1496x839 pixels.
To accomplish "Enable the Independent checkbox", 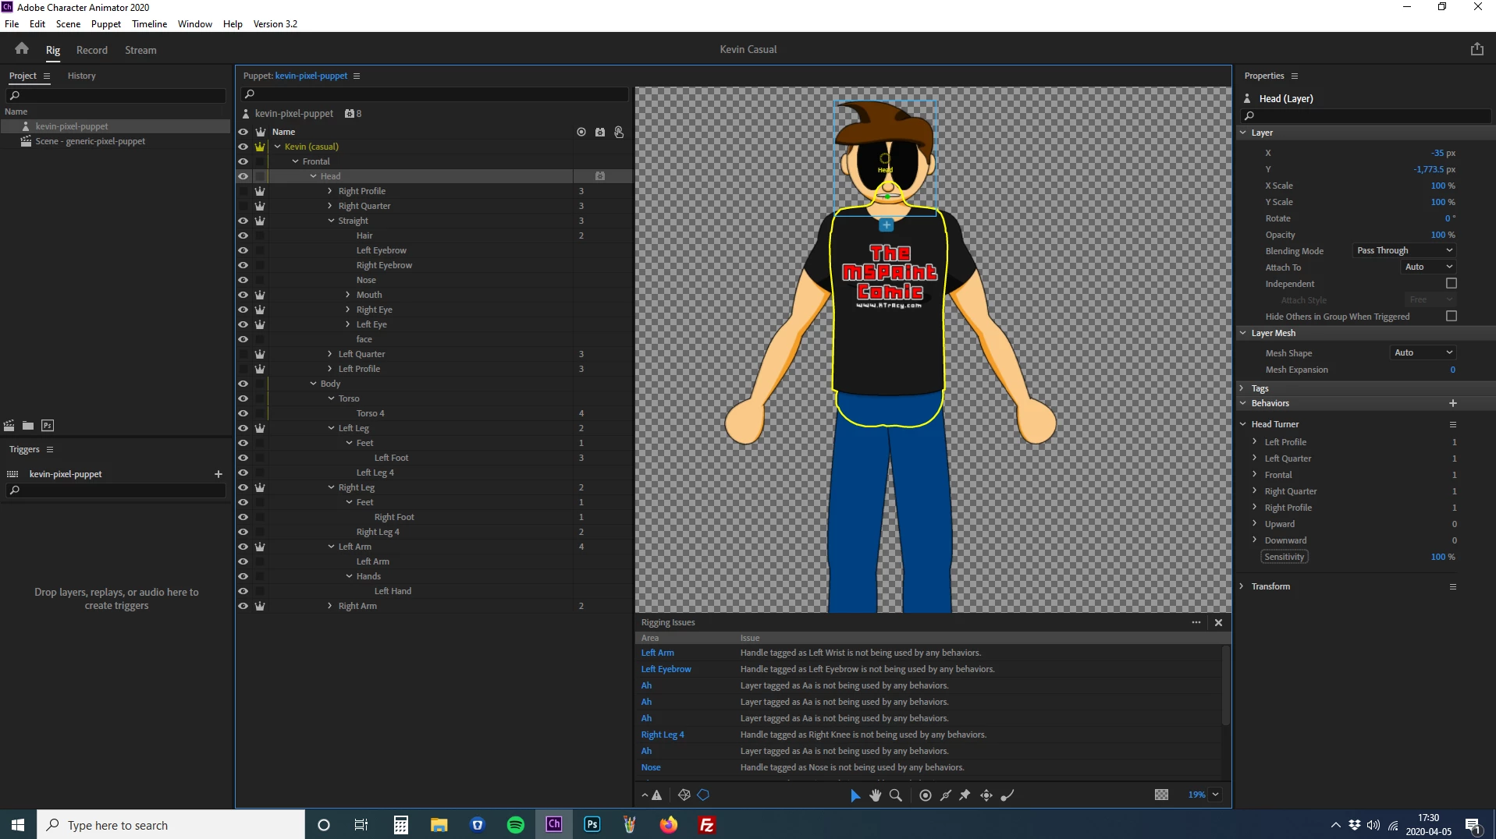I will coord(1452,284).
